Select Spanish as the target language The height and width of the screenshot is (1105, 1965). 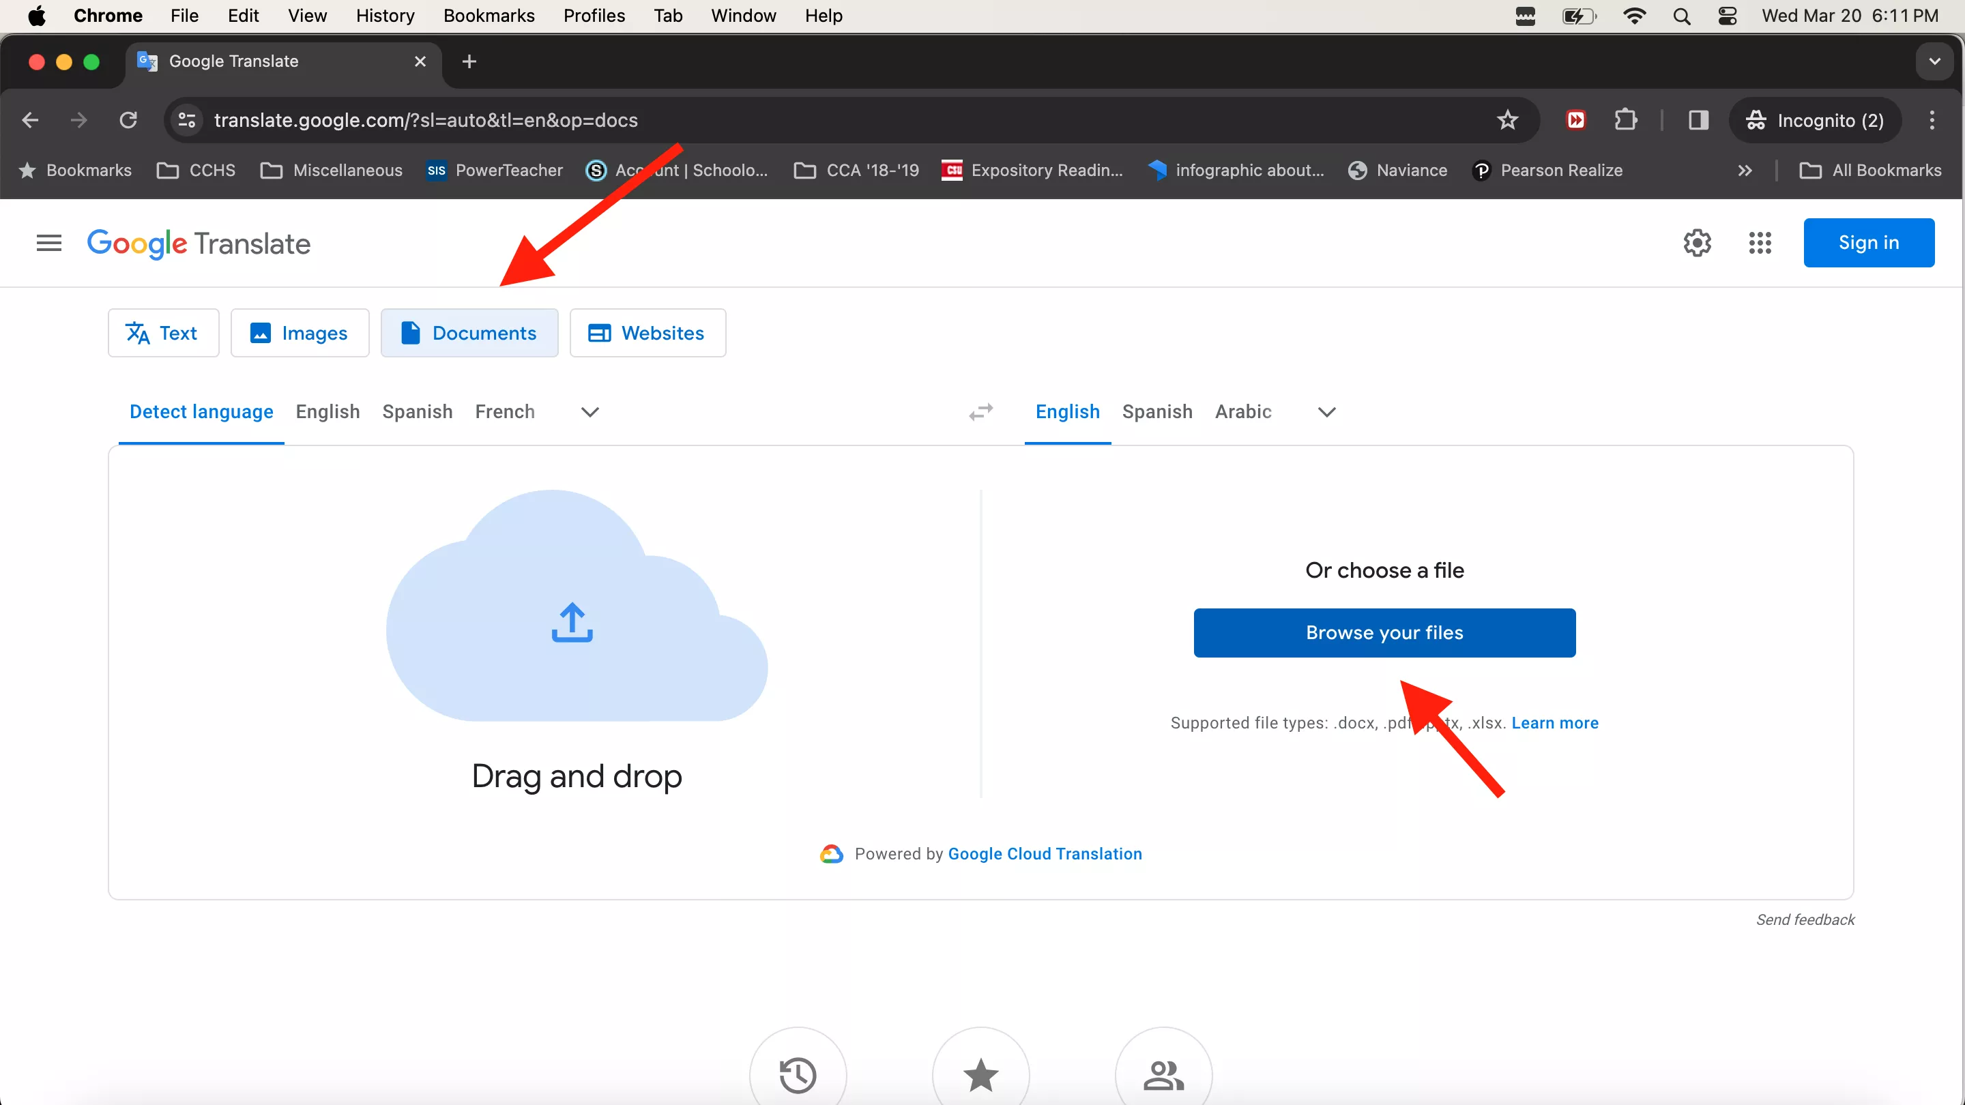(x=1156, y=412)
